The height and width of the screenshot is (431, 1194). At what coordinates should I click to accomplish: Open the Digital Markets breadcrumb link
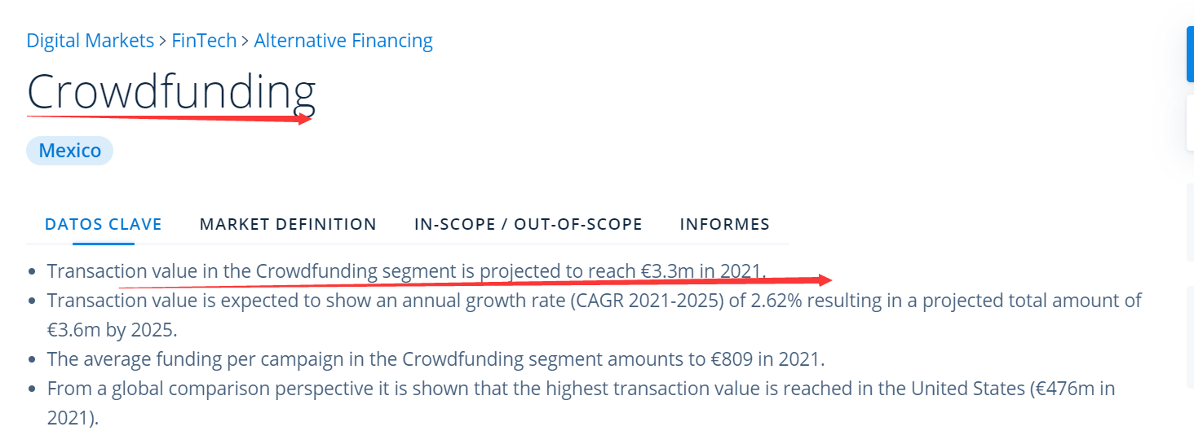tap(90, 41)
